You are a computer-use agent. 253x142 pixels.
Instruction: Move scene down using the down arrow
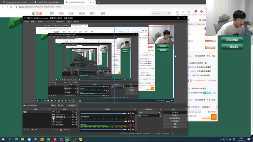click(36, 130)
